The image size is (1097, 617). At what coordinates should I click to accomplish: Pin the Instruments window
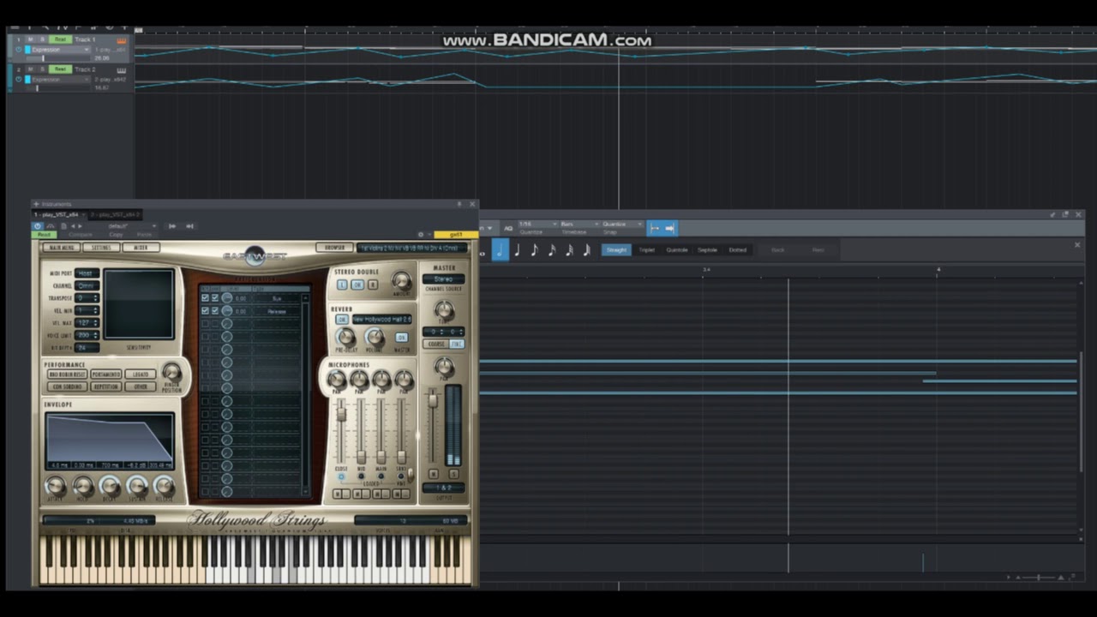459,204
